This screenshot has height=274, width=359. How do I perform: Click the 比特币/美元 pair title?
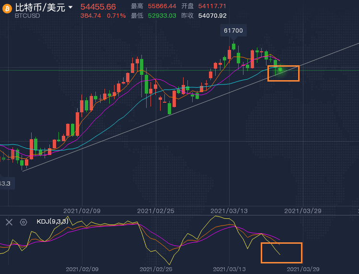(x=40, y=8)
